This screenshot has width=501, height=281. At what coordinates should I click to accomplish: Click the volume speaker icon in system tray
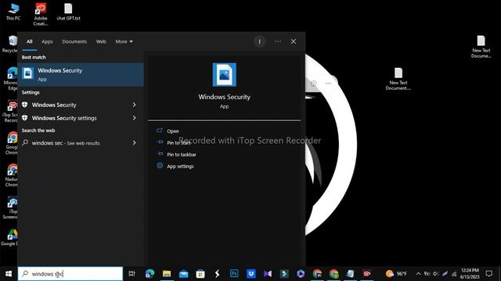point(435,274)
